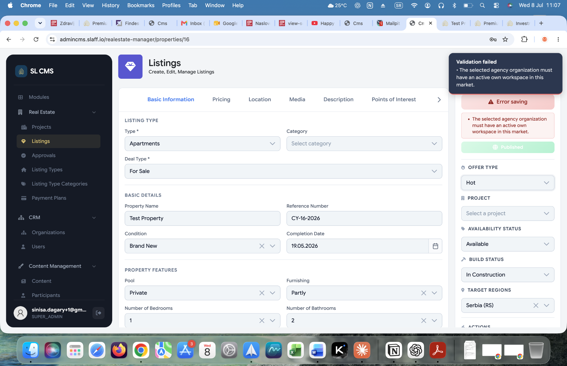Click the green Published button
567x366 pixels.
point(508,147)
